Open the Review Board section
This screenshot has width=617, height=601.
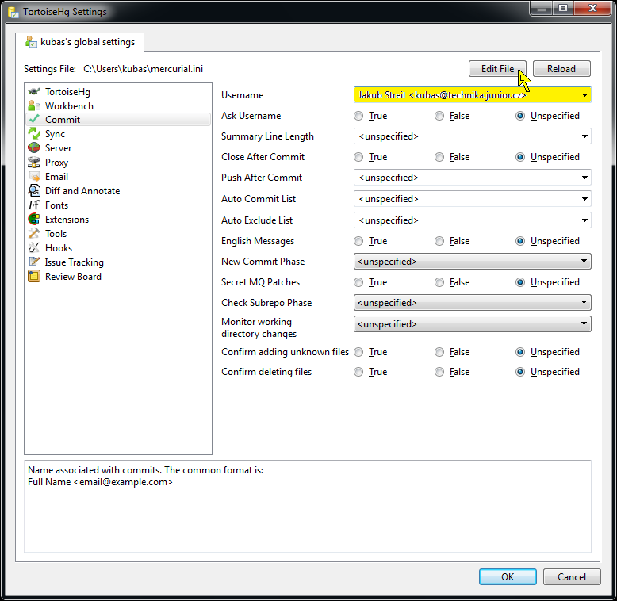click(118, 277)
